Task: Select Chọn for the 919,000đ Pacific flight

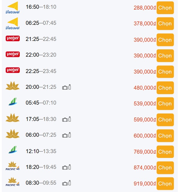Action: 165,184
